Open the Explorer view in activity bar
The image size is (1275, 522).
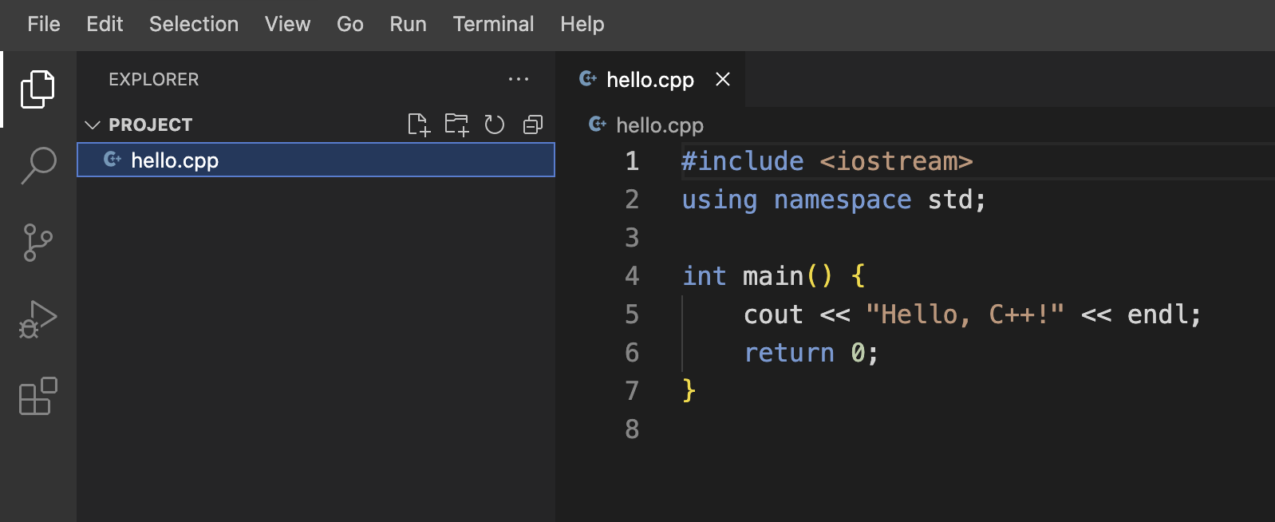pyautogui.click(x=37, y=89)
